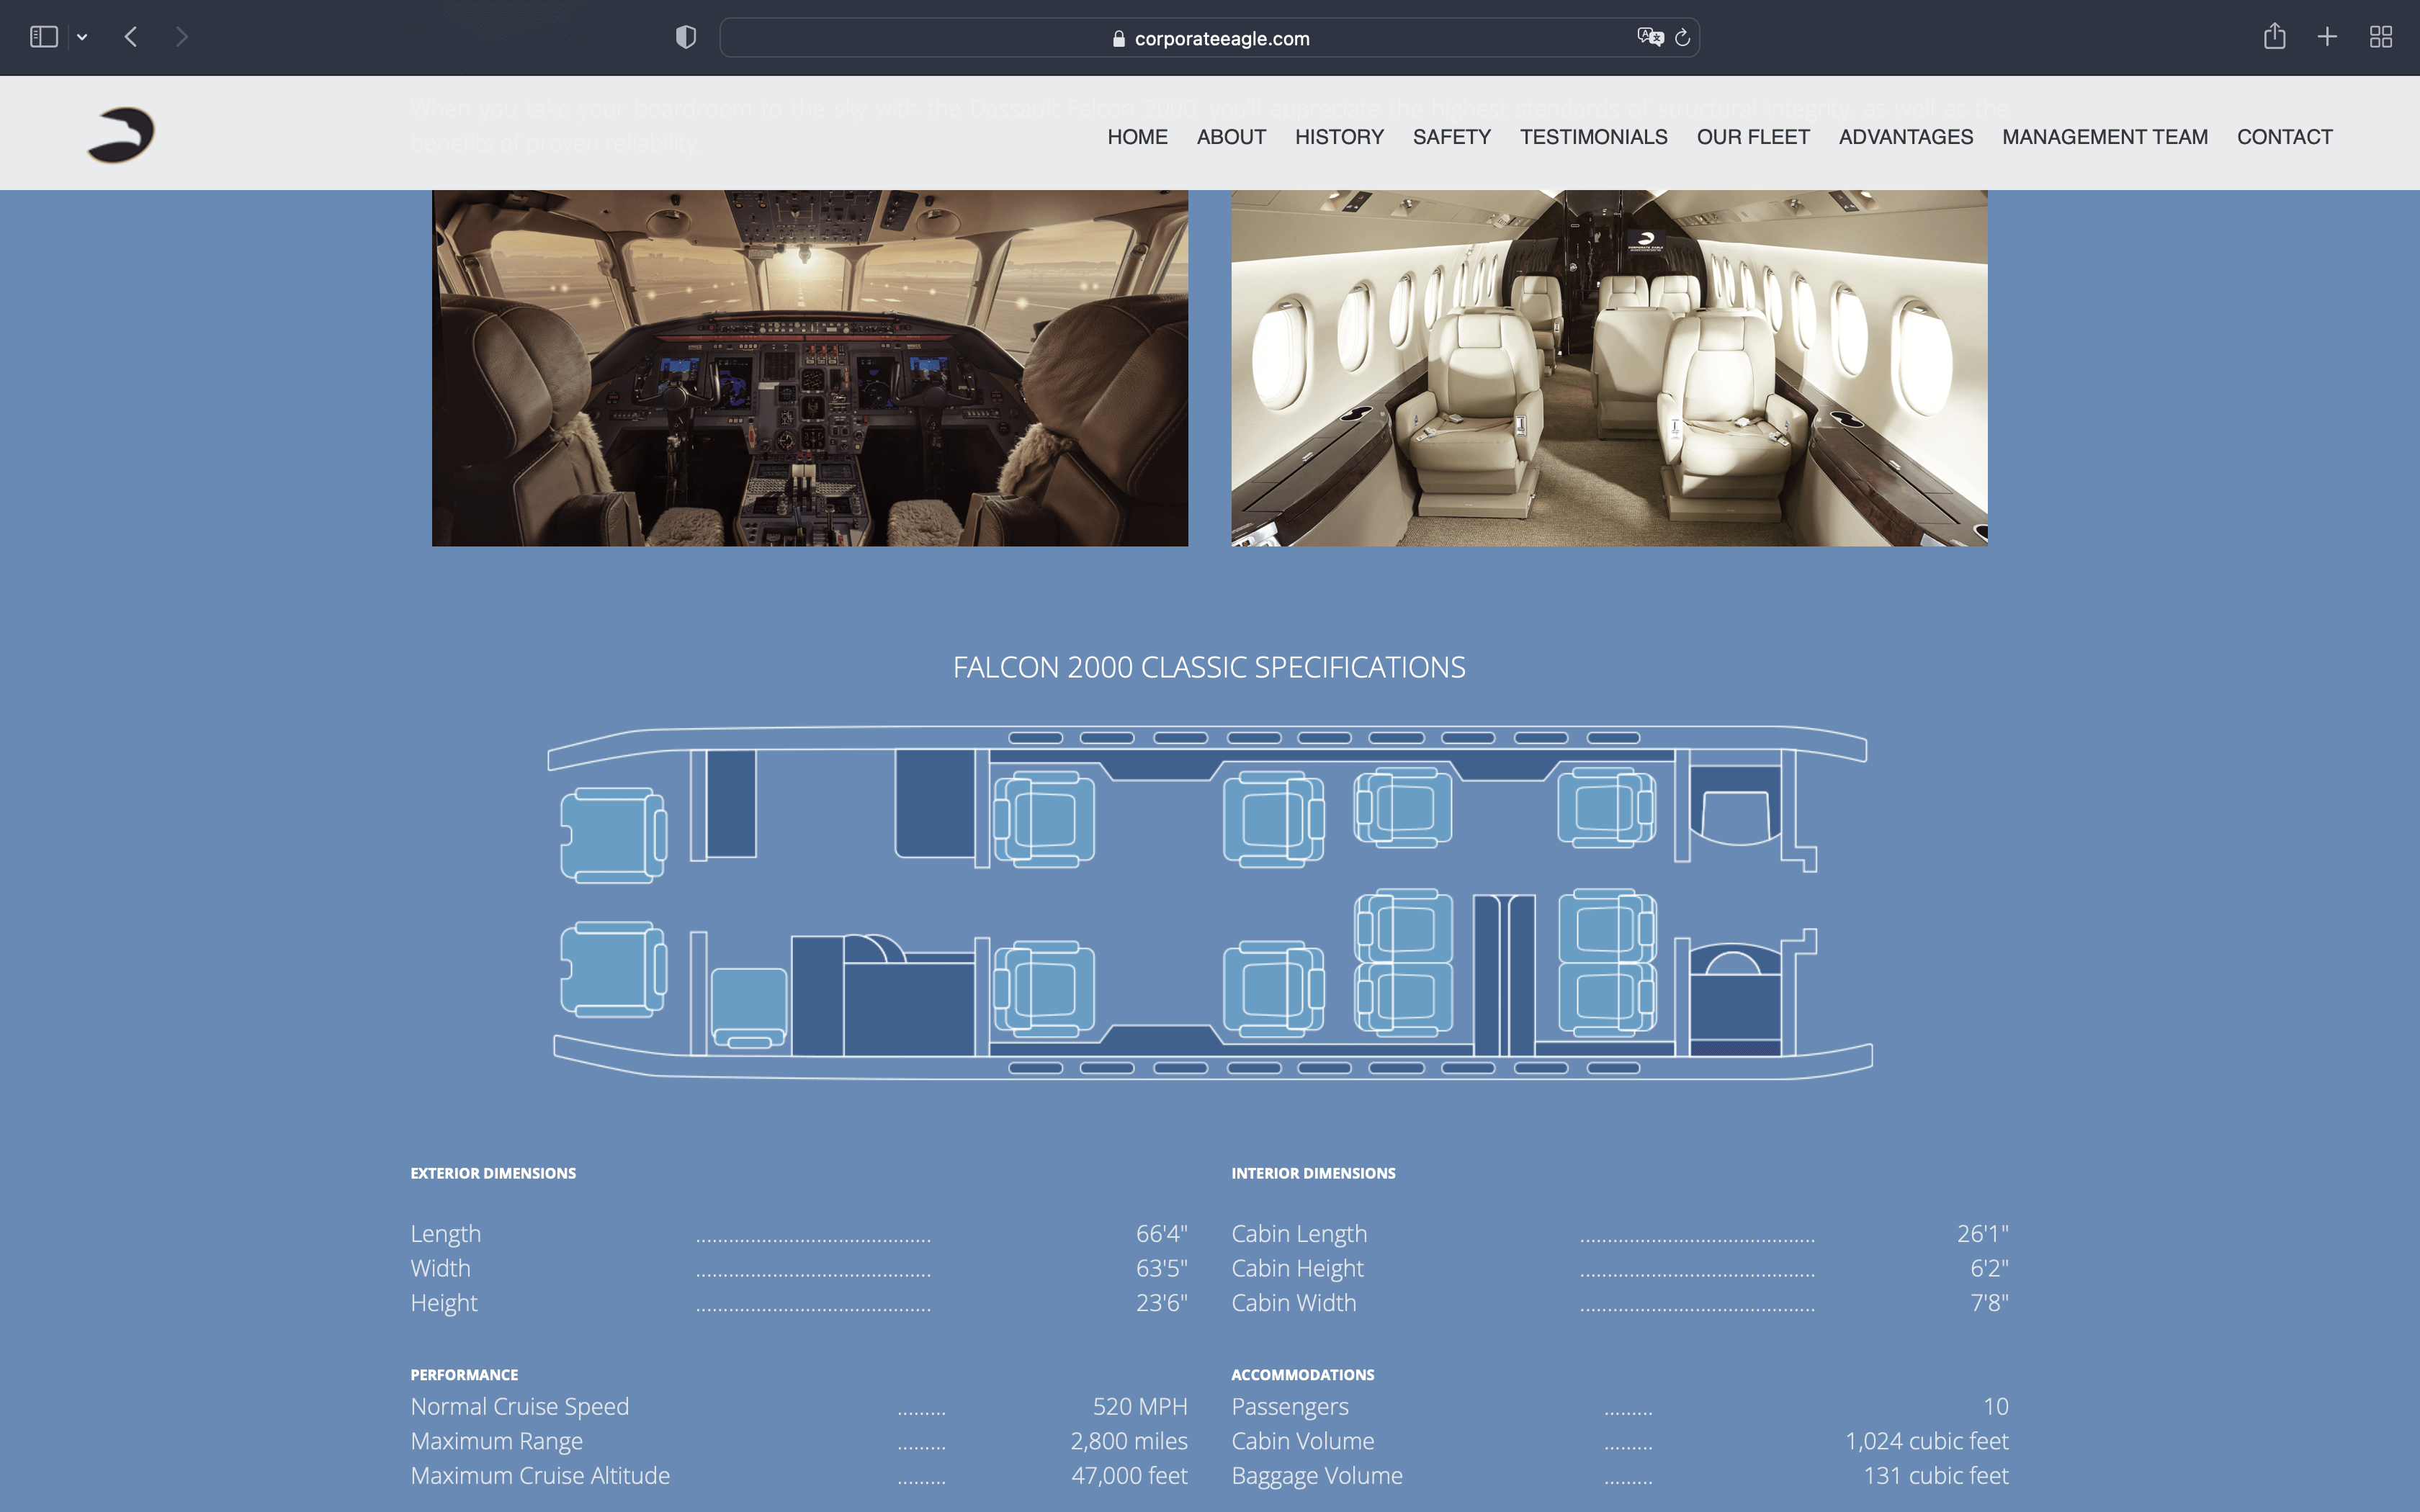The image size is (2420, 1512).
Task: Click the 23'6" height value
Action: (1161, 1302)
